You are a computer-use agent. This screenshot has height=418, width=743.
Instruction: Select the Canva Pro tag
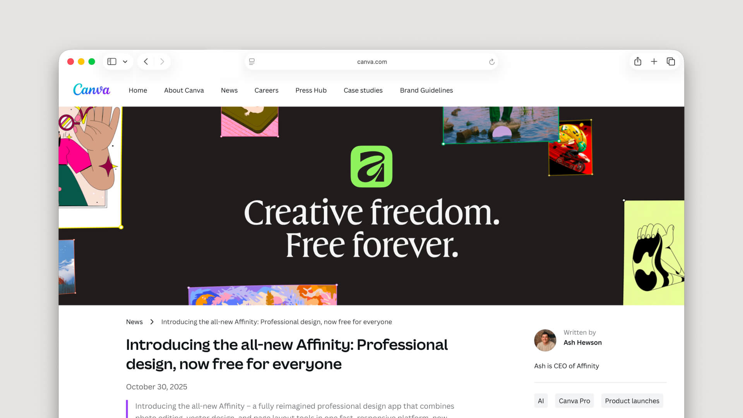(x=574, y=401)
